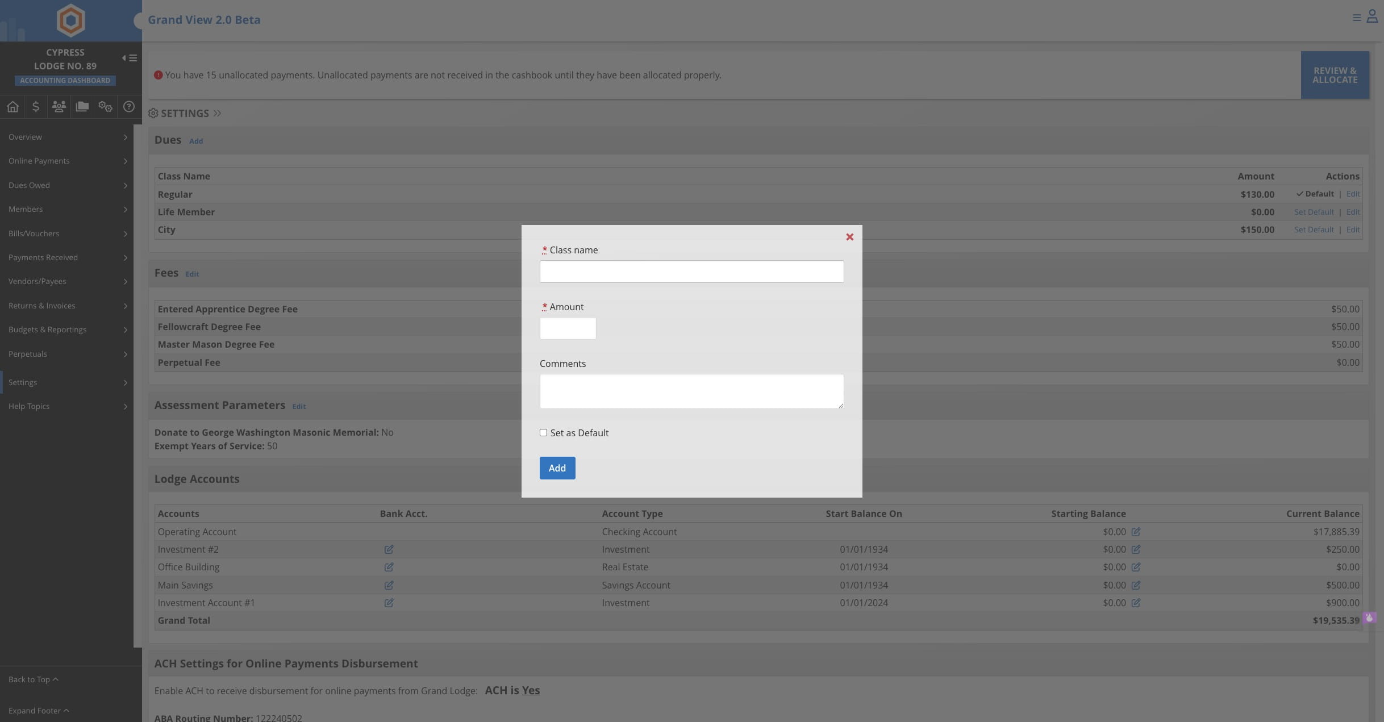This screenshot has width=1384, height=722.
Task: Edit starting balance for Operating Account
Action: click(x=1136, y=532)
